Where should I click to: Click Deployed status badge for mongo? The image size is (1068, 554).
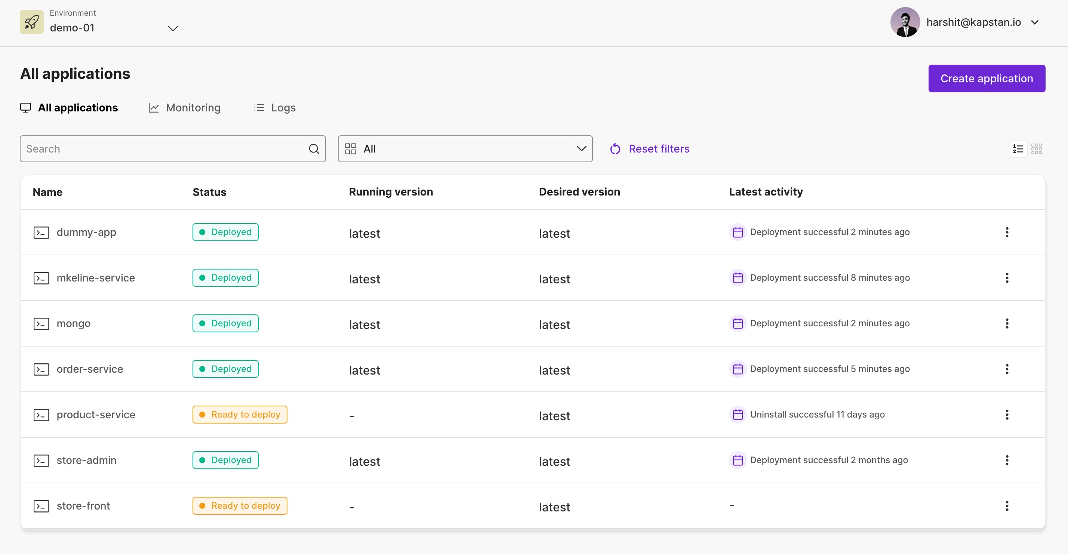point(225,323)
